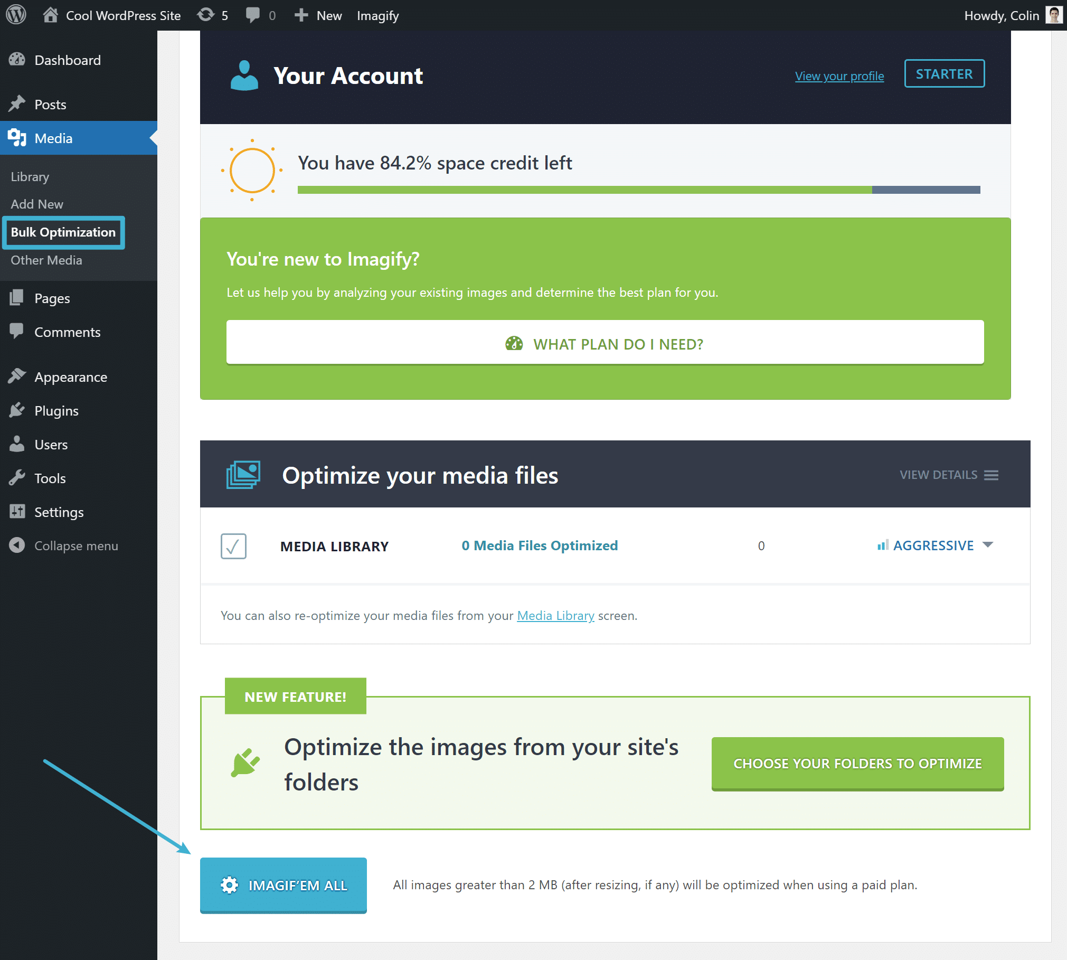Open the home icon for Cool WordPress Site
Screen dimensions: 1067x960
pyautogui.click(x=50, y=15)
